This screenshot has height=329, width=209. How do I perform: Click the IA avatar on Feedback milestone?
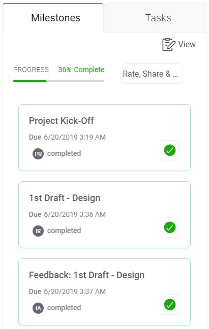point(38,308)
